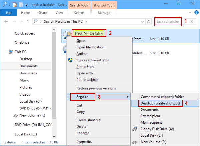This screenshot has width=200, height=146.
Task: Switch to the Share ribbon tab
Action: 43,13
